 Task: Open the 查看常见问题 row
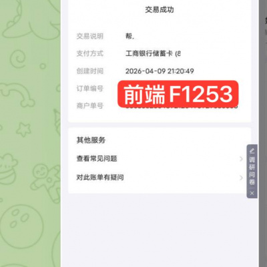pyautogui.click(x=160, y=159)
